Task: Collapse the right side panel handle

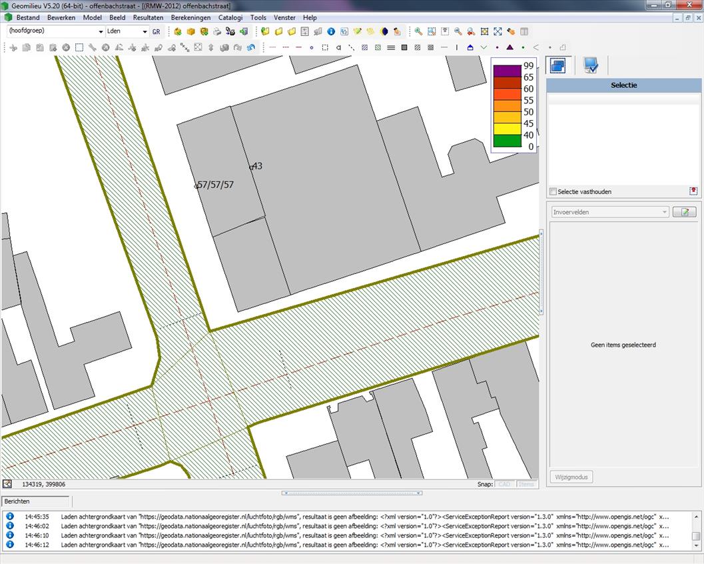Action: pos(541,273)
